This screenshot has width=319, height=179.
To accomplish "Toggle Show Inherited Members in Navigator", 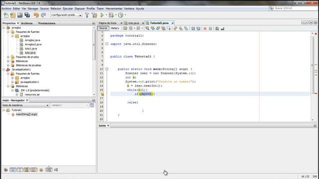I will pyautogui.click(x=6, y=170).
